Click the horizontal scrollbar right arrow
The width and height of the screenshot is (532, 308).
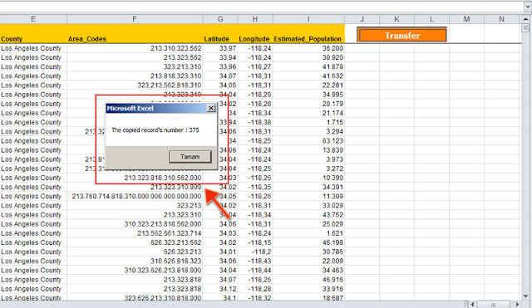(517, 305)
